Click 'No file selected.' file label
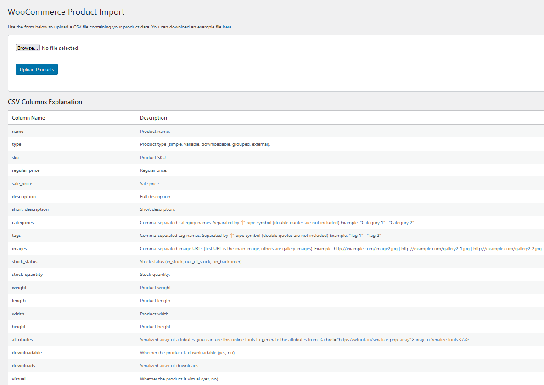Screen dimensions: 544x385 pos(61,48)
